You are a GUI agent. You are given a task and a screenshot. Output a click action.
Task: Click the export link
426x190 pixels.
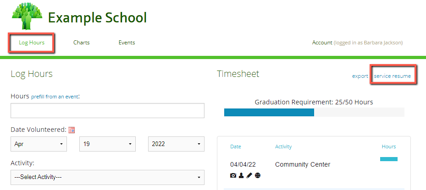pos(360,76)
